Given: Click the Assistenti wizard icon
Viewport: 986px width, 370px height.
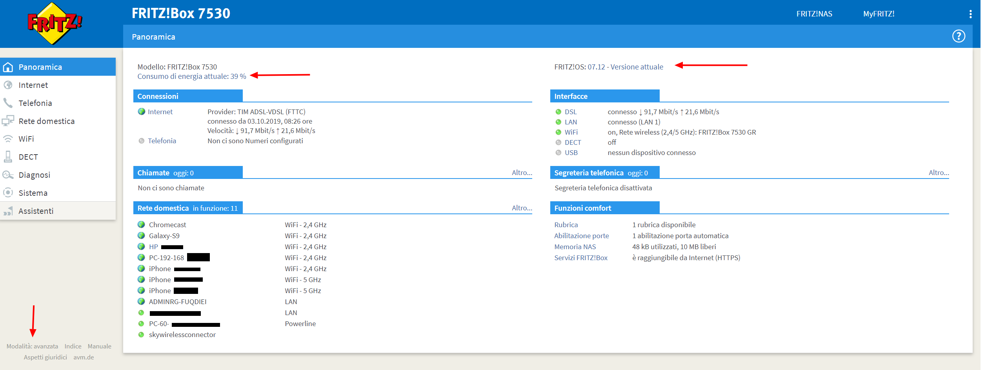Looking at the screenshot, I should 8,211.
